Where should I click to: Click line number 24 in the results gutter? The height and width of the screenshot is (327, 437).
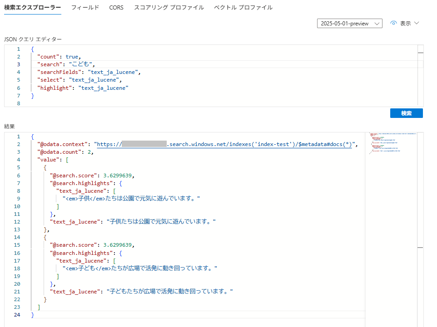17,315
